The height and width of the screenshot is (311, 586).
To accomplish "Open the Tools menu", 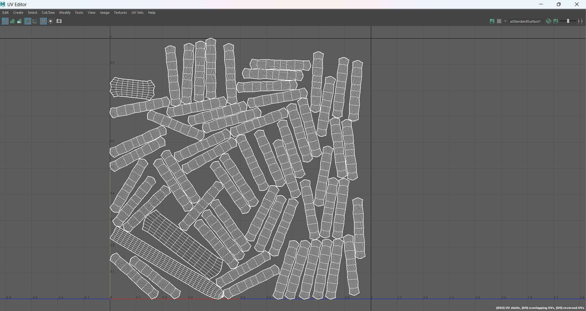I will pyautogui.click(x=79, y=13).
